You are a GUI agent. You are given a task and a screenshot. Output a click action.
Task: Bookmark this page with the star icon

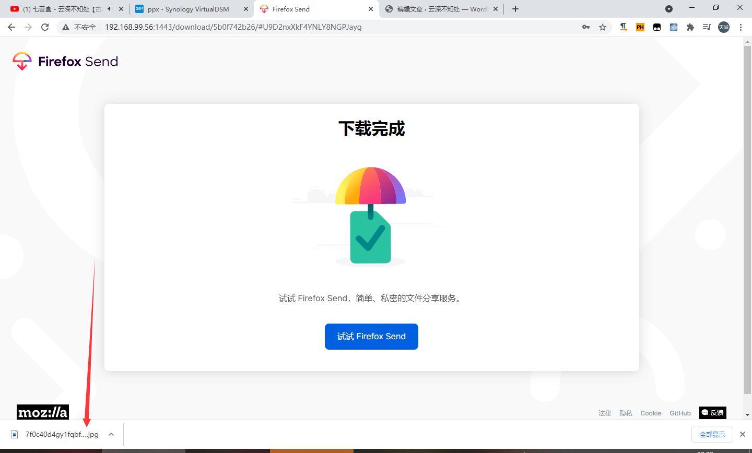click(603, 27)
